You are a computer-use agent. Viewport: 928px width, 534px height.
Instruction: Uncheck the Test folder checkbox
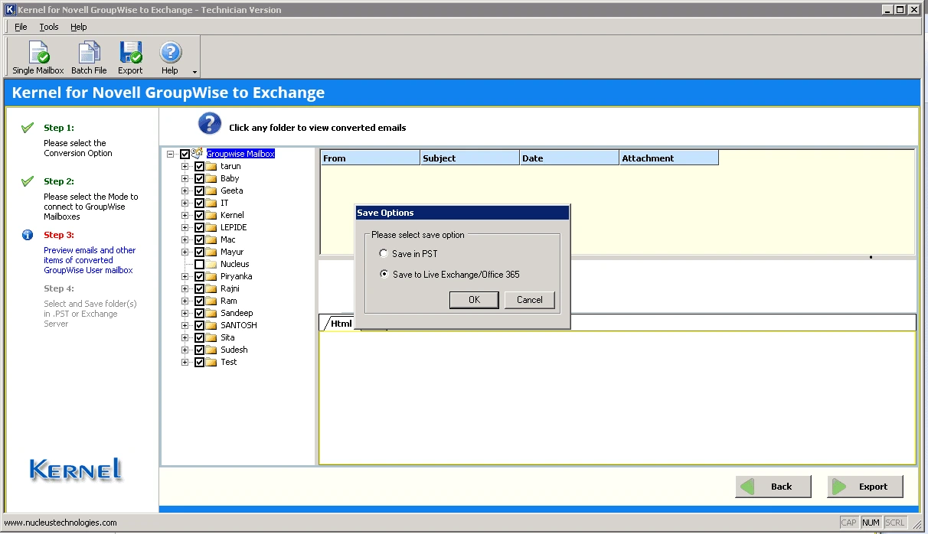(x=199, y=362)
